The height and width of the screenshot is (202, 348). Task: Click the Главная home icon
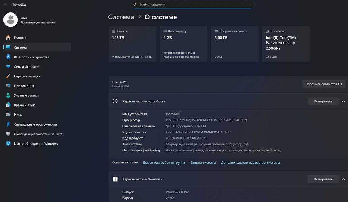click(x=8, y=37)
